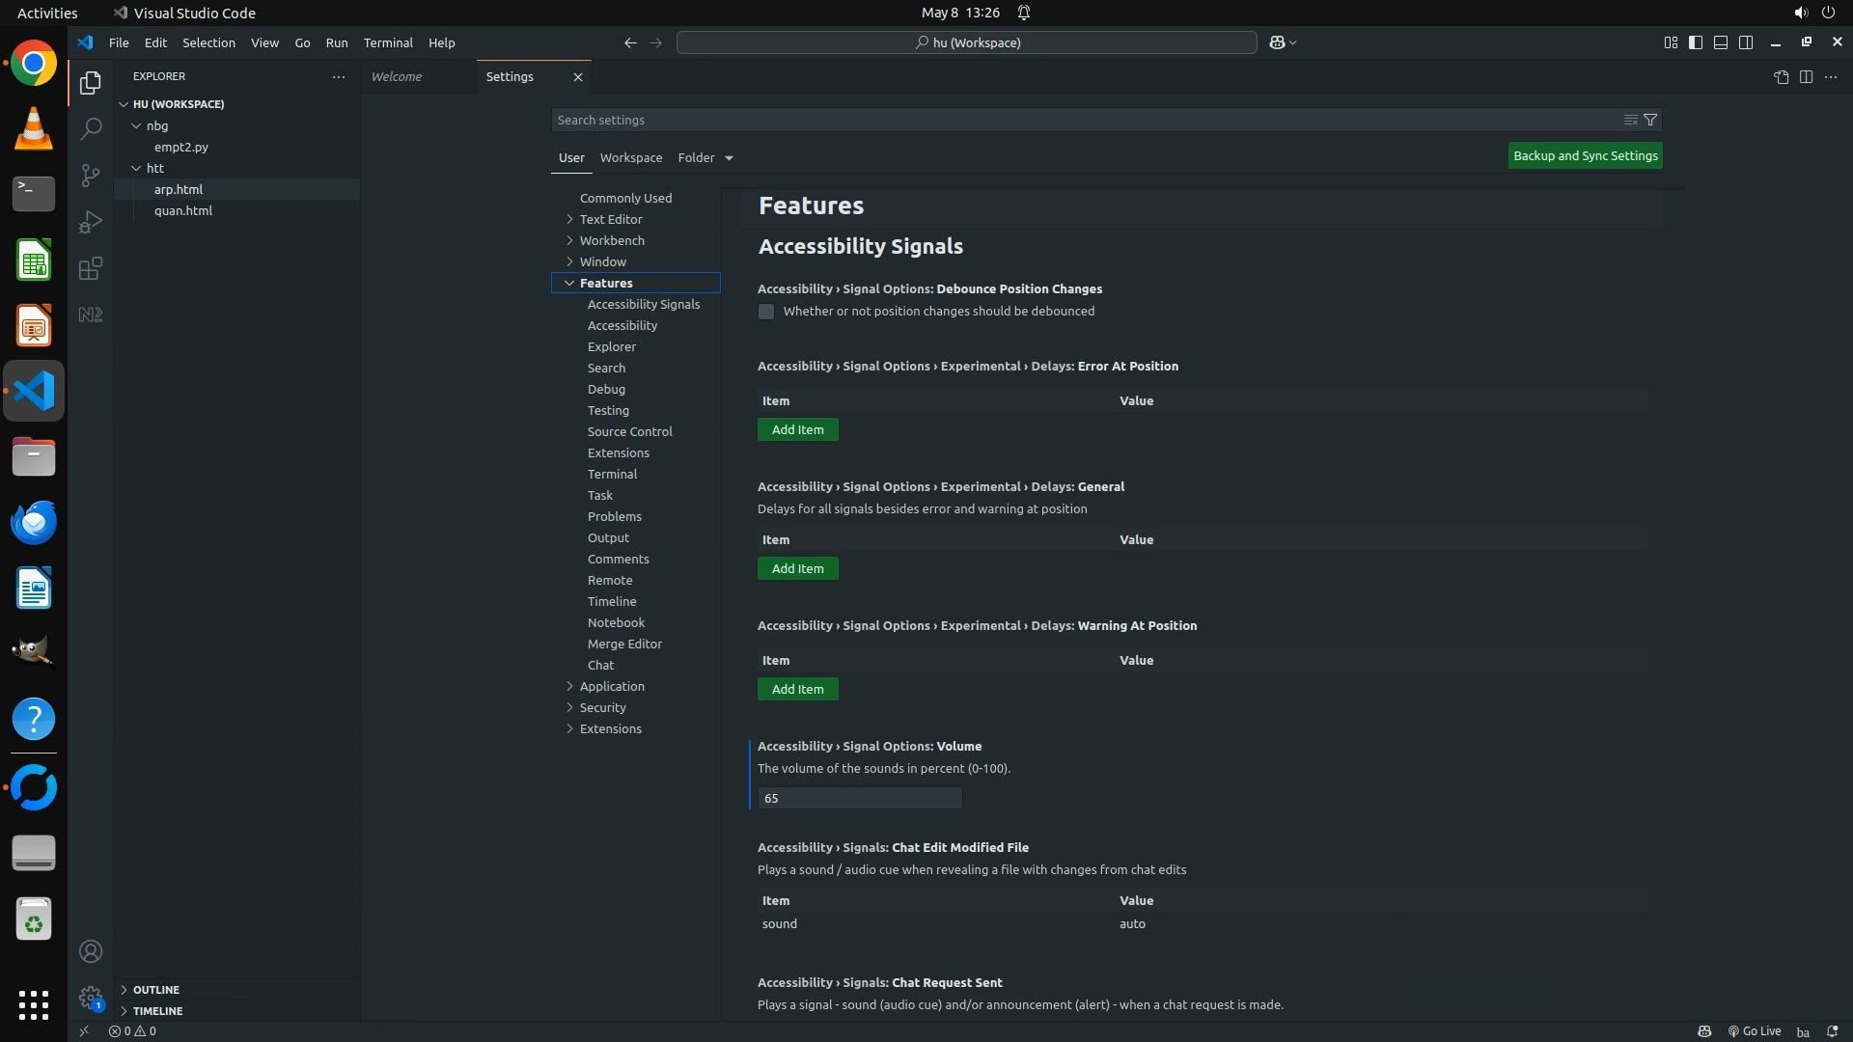Switch to the Workspace settings tab

(x=630, y=157)
